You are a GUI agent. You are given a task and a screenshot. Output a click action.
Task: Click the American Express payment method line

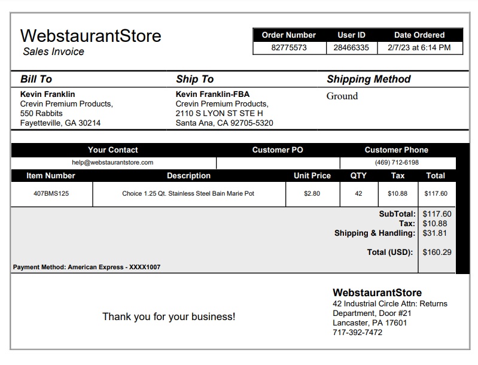point(87,267)
